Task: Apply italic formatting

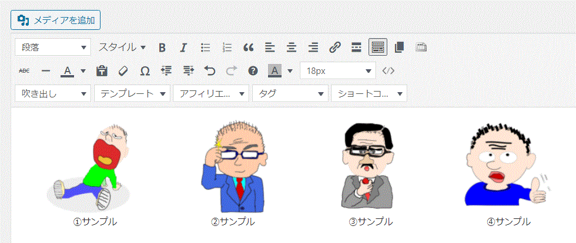Action: click(183, 47)
